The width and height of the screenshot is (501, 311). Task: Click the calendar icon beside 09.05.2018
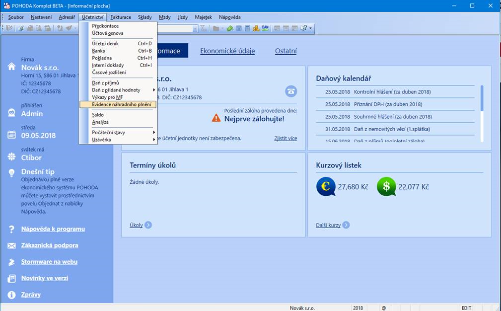tap(11, 135)
